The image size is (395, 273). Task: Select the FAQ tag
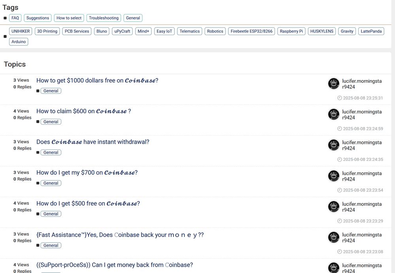(x=15, y=18)
